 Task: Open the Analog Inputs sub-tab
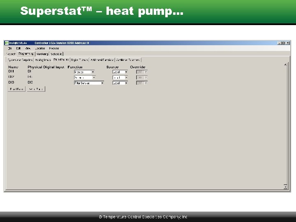(x=43, y=60)
